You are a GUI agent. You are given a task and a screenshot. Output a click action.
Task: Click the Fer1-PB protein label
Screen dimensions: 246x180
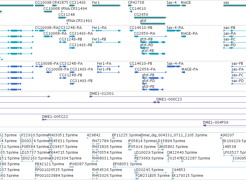click(x=104, y=69)
